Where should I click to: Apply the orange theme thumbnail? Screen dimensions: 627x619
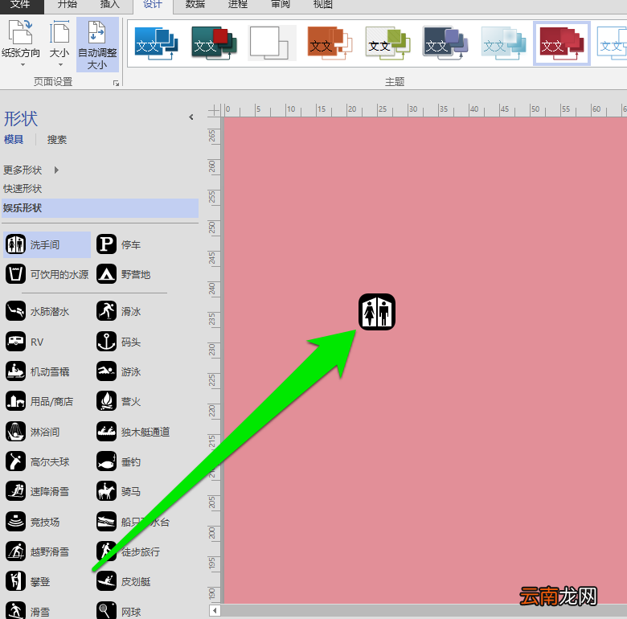click(x=330, y=43)
